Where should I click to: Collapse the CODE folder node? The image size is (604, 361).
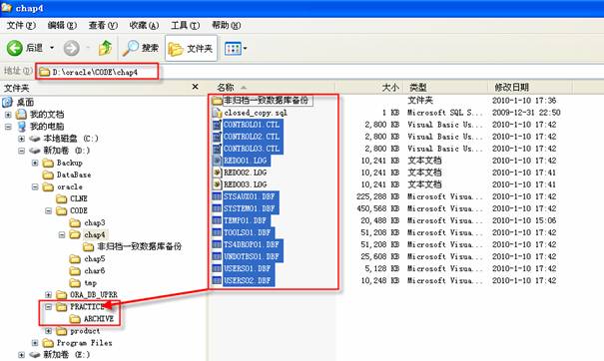[x=48, y=210]
